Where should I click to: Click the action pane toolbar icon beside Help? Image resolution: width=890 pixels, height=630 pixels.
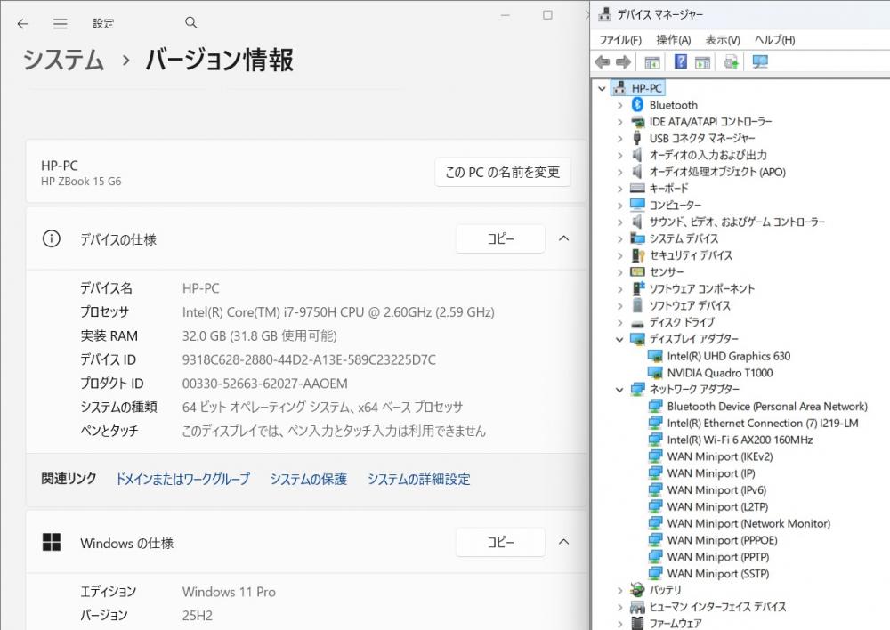pyautogui.click(x=703, y=62)
